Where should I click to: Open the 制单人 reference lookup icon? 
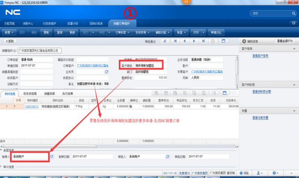tap(52, 156)
